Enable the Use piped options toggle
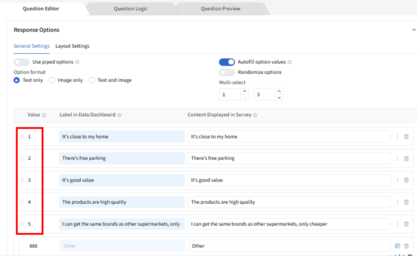The image size is (417, 256). pyautogui.click(x=22, y=62)
